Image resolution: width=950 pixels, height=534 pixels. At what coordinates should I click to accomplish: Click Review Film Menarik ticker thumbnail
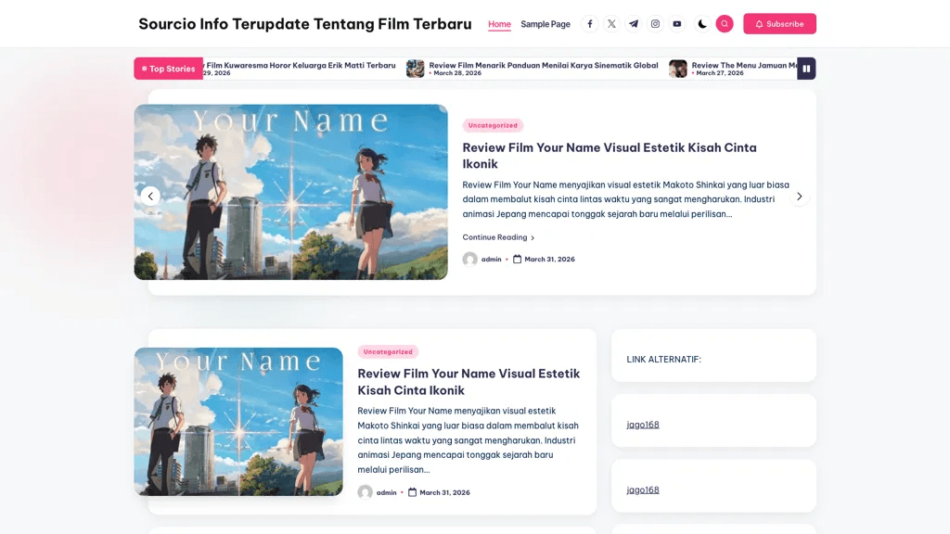(415, 69)
